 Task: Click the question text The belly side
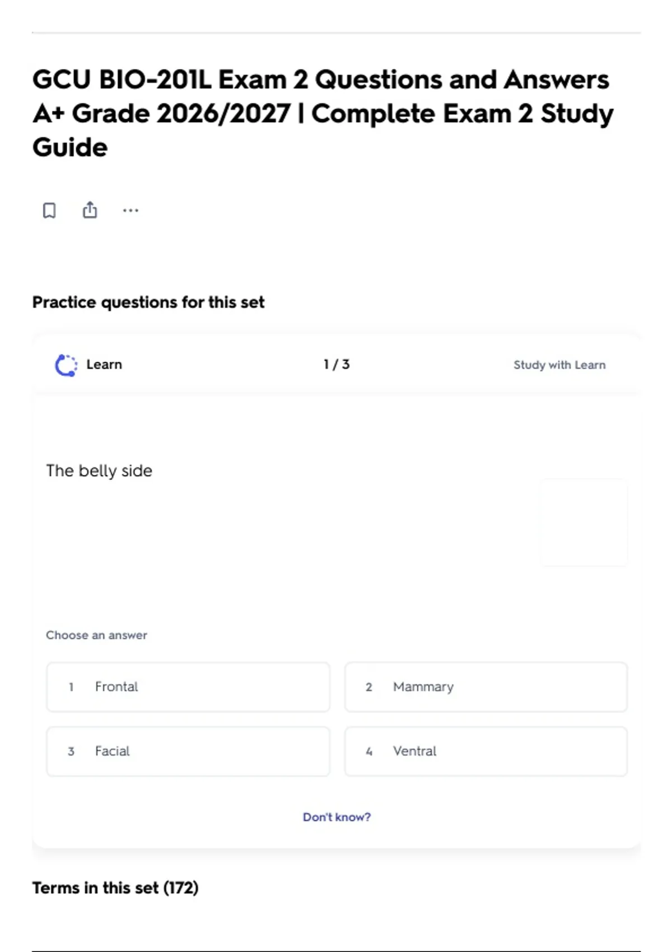point(99,471)
